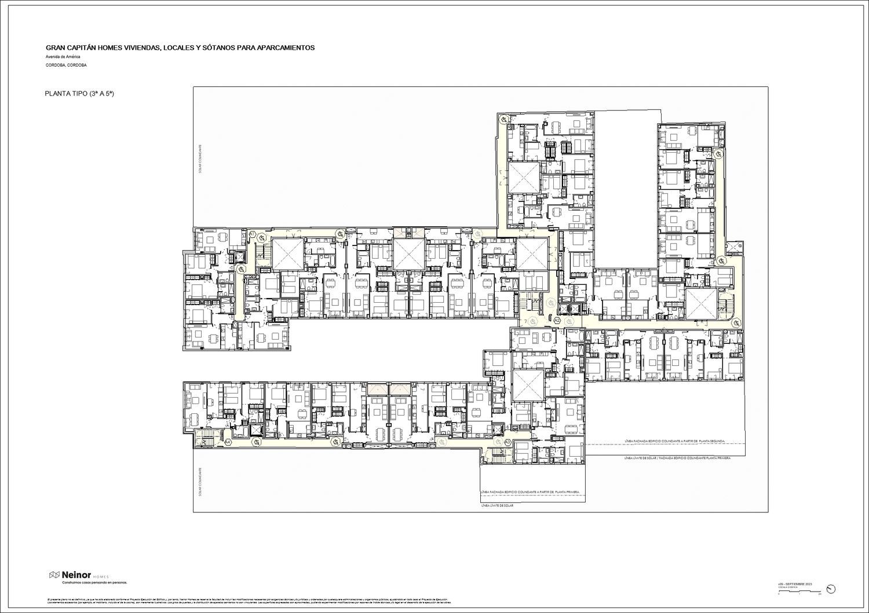This screenshot has height=613, width=869.
Task: Click 'LÍNEA FACHADA... PLANTA SEGUNDA' label
Action: [676, 441]
